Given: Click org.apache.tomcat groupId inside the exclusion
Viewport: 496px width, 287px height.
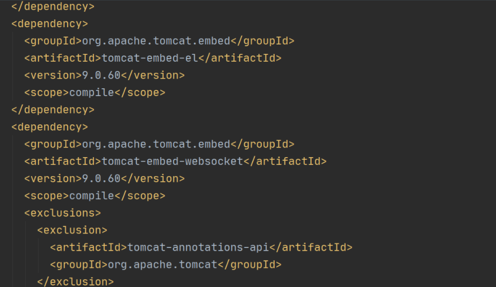Looking at the screenshot, I should click(163, 264).
